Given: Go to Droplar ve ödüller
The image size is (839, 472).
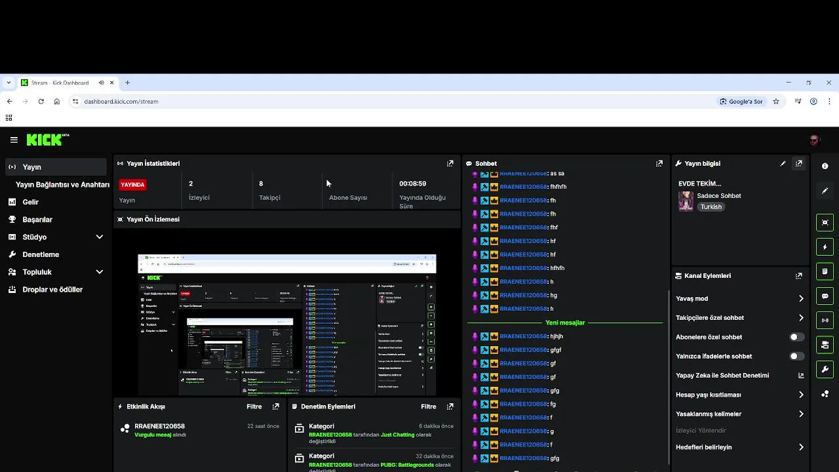Looking at the screenshot, I should tap(52, 290).
